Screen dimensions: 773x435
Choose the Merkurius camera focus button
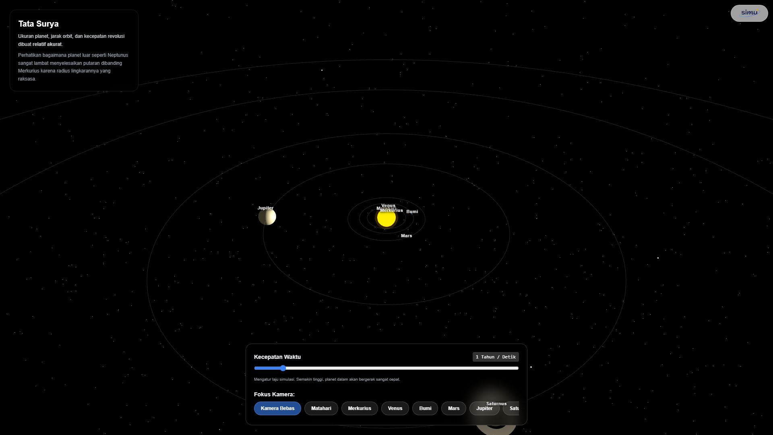click(360, 408)
